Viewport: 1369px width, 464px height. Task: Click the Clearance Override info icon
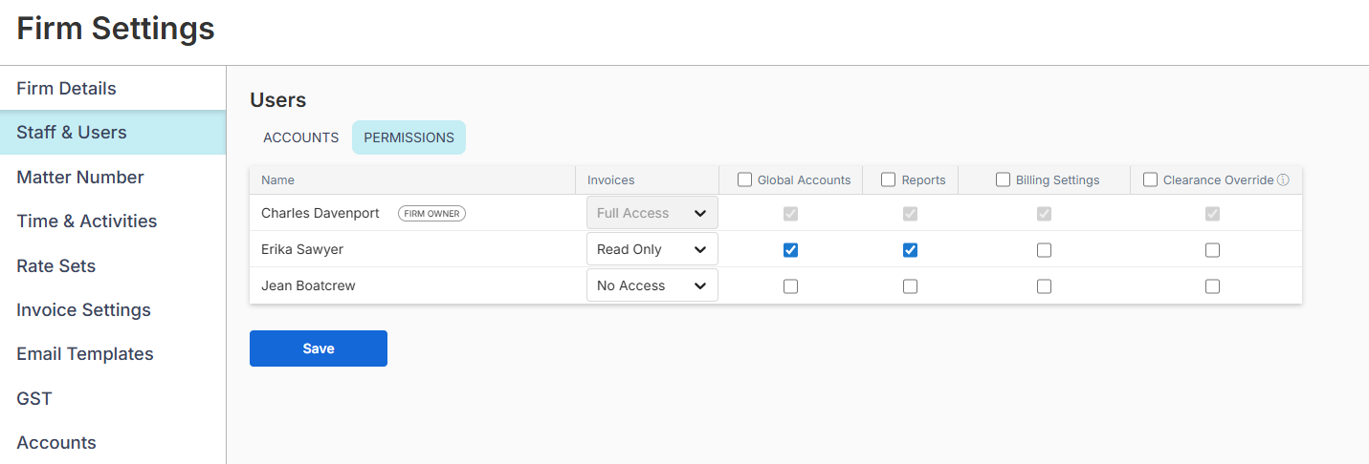pyautogui.click(x=1283, y=179)
